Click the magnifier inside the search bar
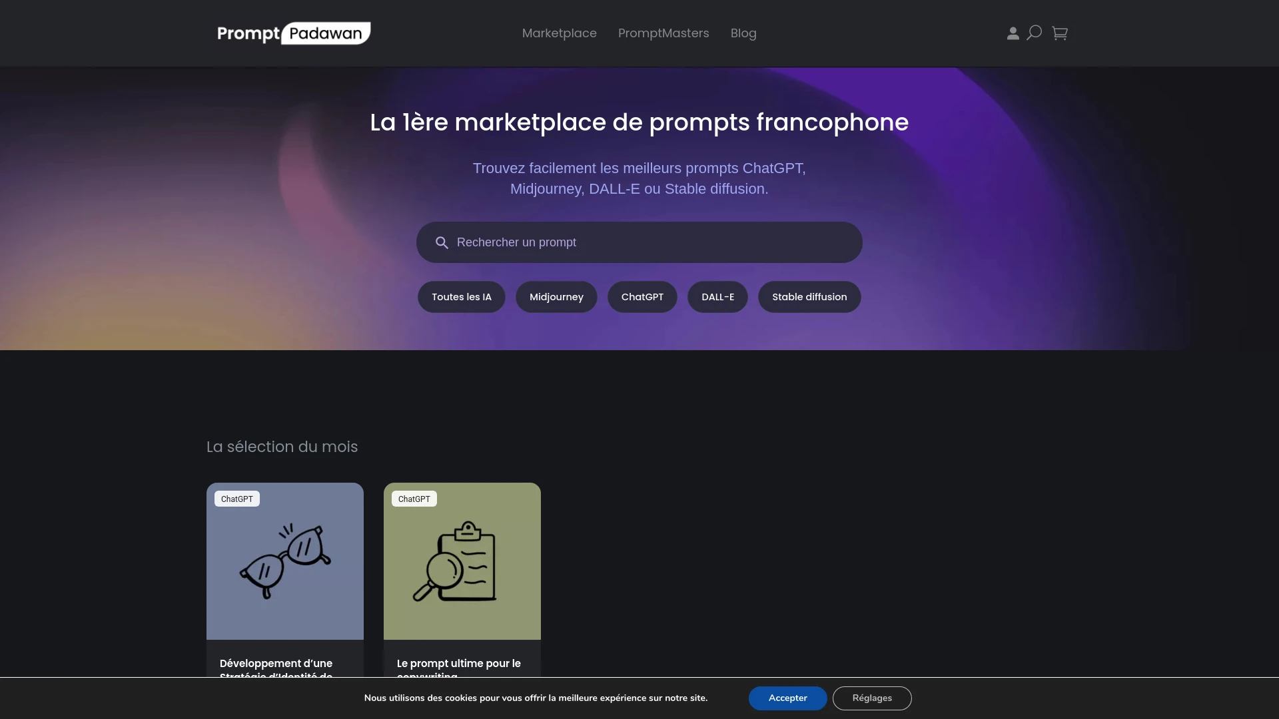1279x719 pixels. [x=442, y=242]
